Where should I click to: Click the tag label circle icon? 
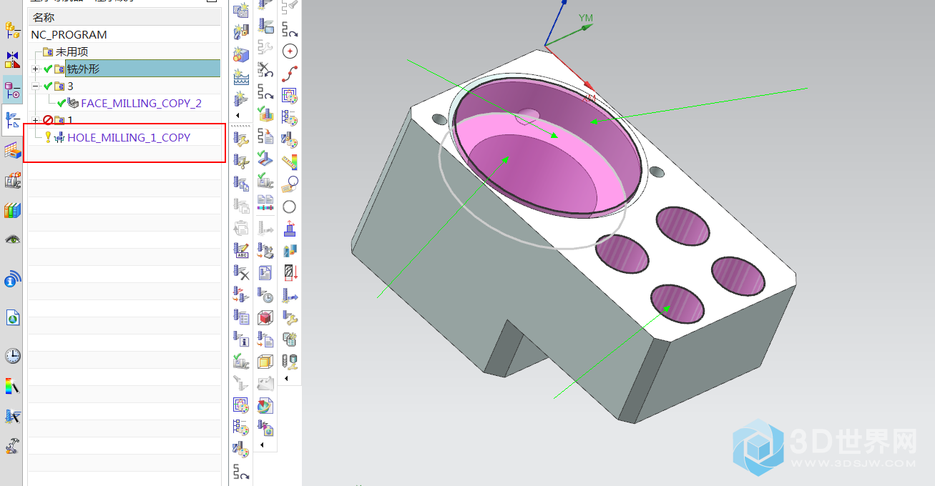pos(290,184)
